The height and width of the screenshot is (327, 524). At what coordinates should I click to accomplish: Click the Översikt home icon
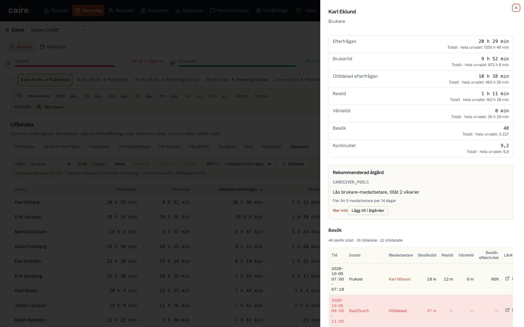46,11
